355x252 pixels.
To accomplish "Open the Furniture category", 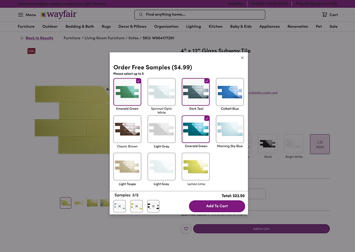I will click(26, 27).
